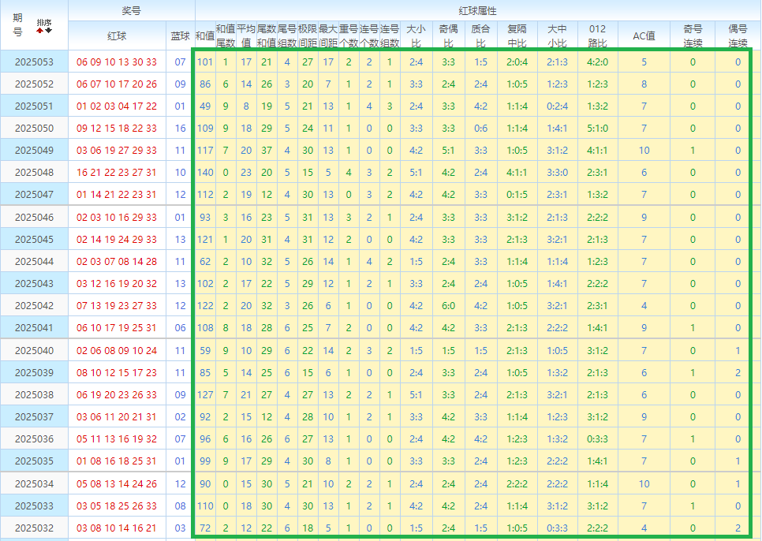Click the 平均值 column header
Viewport: 762px width, 541px height.
point(246,35)
